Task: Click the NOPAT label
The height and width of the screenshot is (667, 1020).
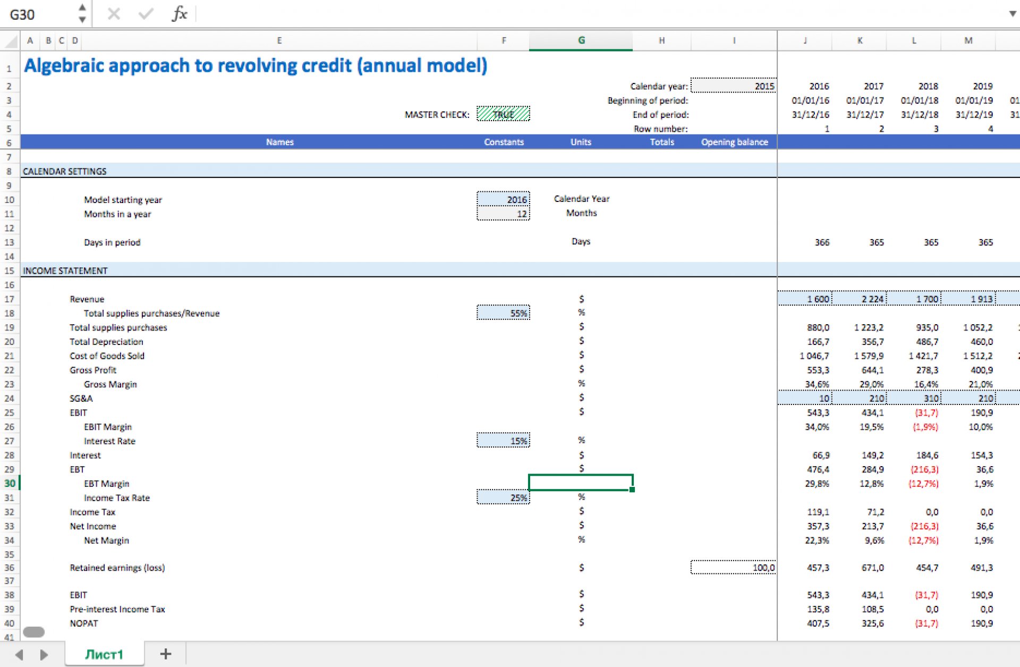Action: pyautogui.click(x=84, y=623)
